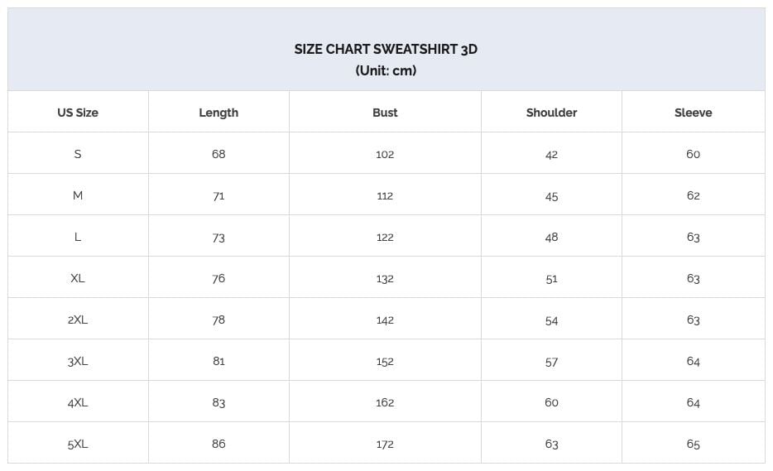Viewport: 773px width, 471px height.
Task: Click the 2XL size row label
Action: (x=78, y=320)
